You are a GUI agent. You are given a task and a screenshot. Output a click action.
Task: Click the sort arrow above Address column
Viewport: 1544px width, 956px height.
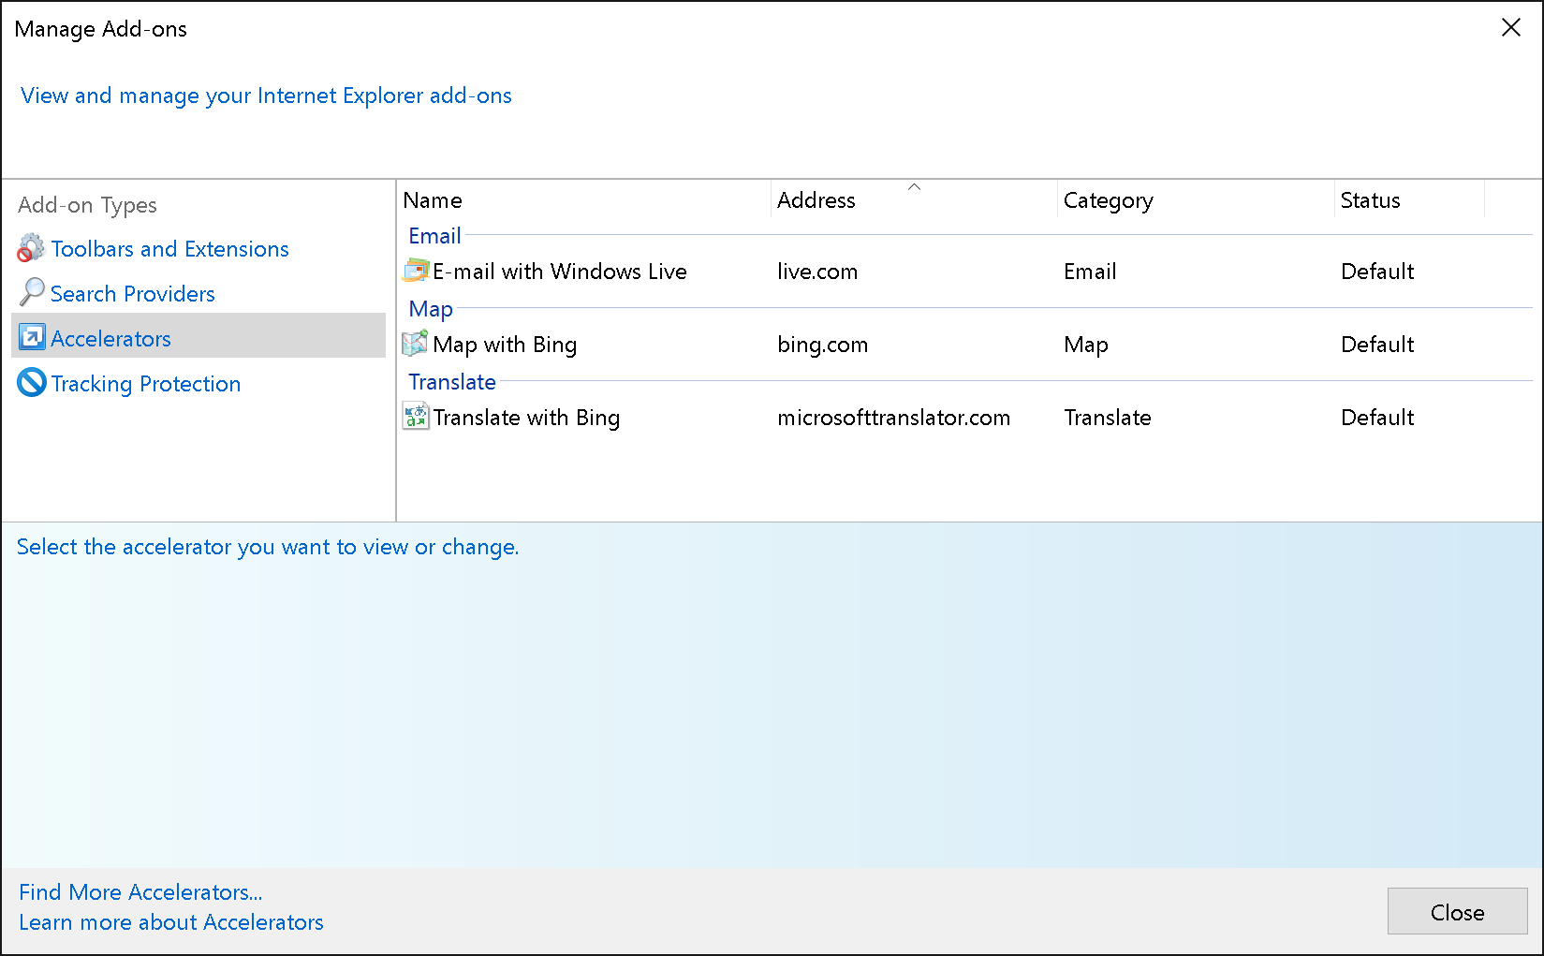click(915, 187)
